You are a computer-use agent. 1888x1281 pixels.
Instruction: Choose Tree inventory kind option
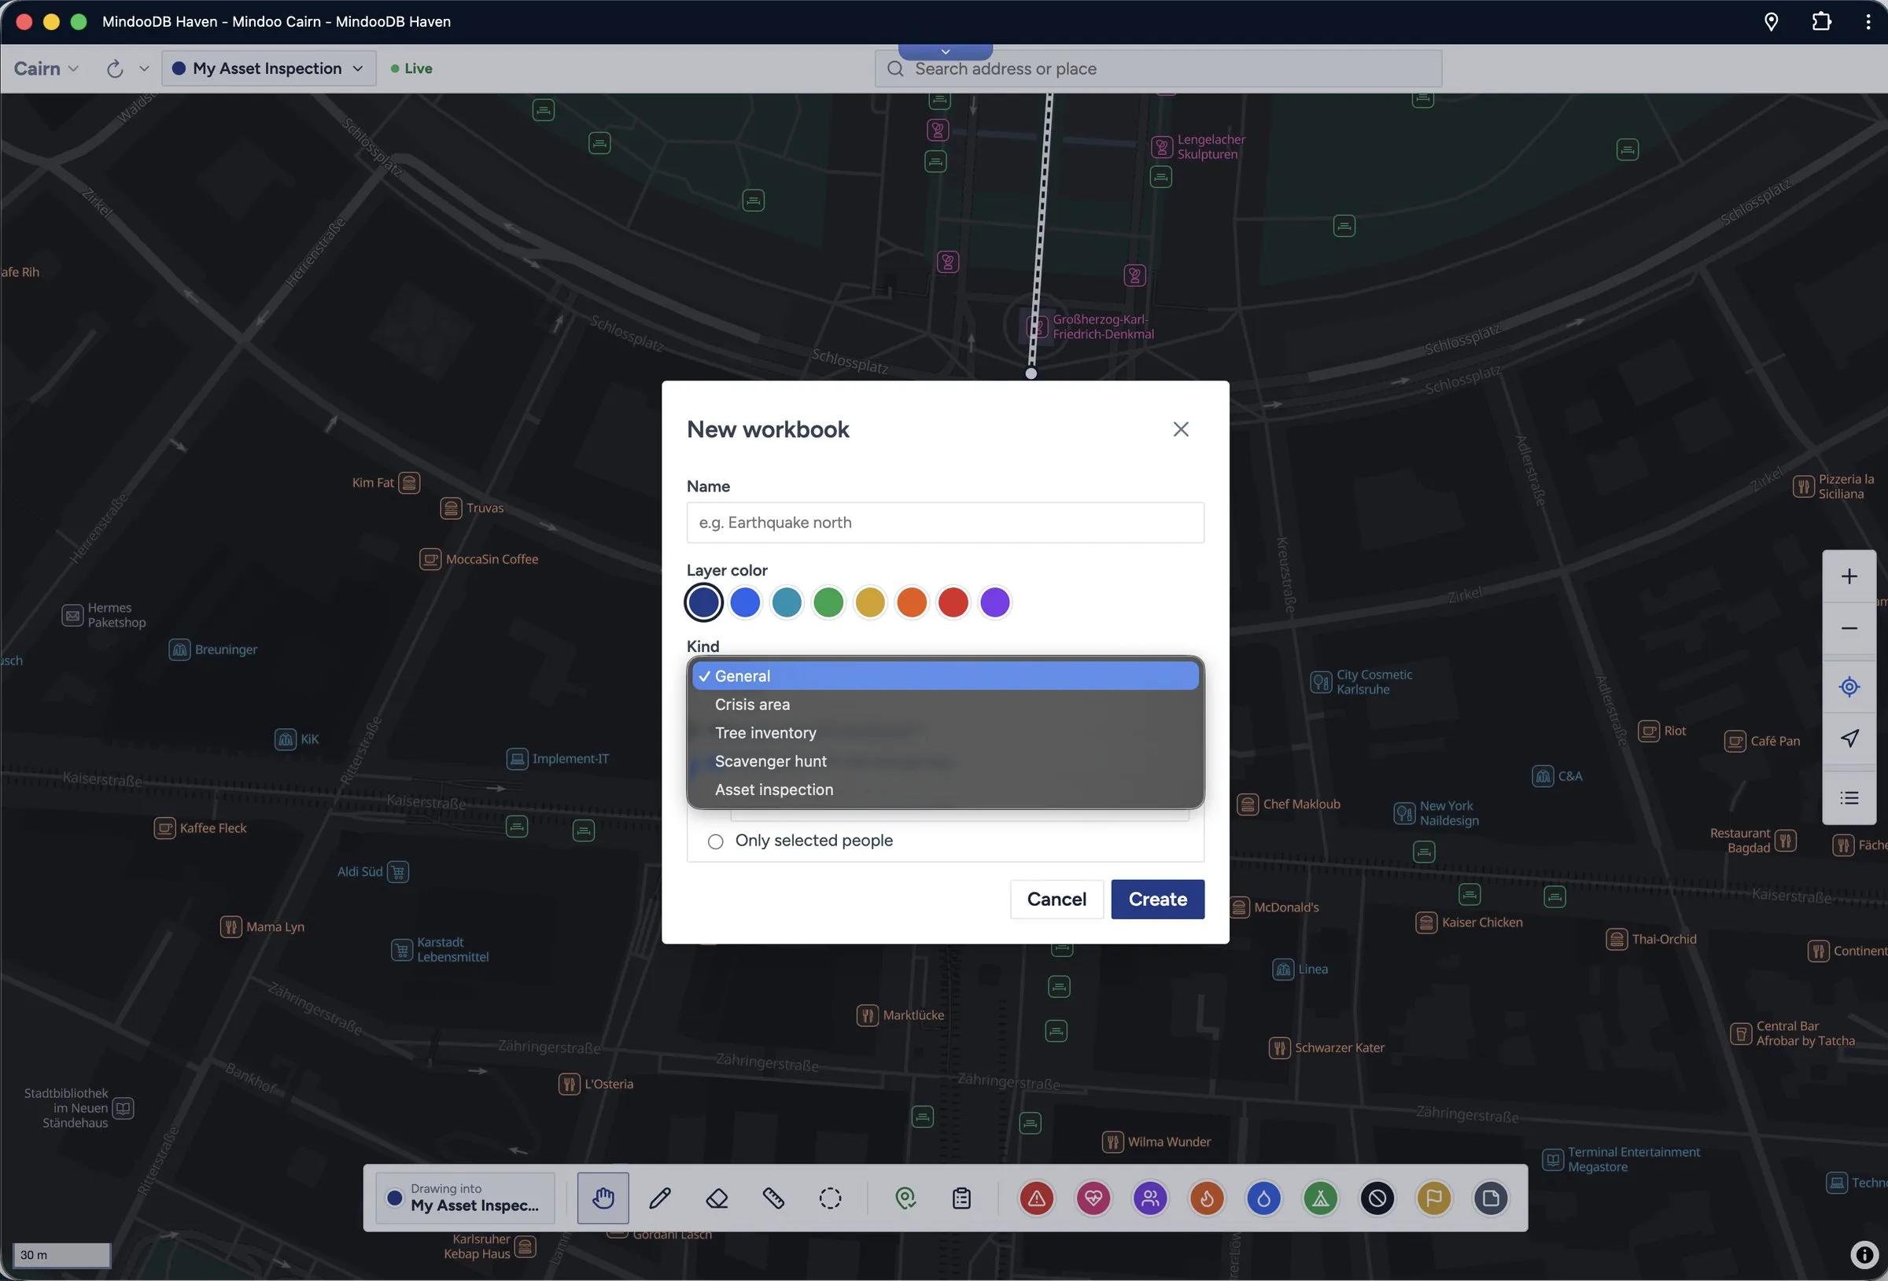[x=945, y=733]
